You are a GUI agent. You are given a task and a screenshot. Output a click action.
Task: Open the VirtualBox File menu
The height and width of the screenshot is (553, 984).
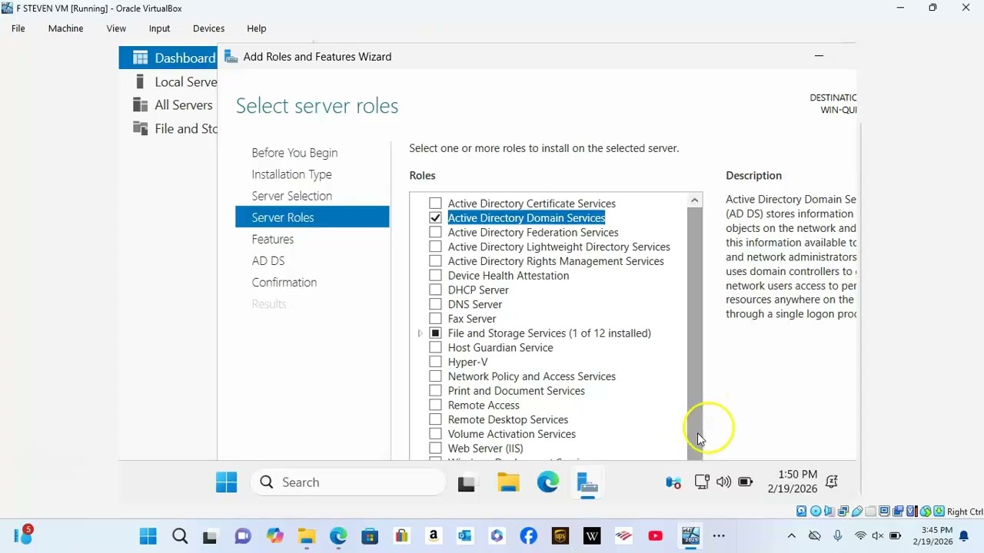pyautogui.click(x=18, y=28)
